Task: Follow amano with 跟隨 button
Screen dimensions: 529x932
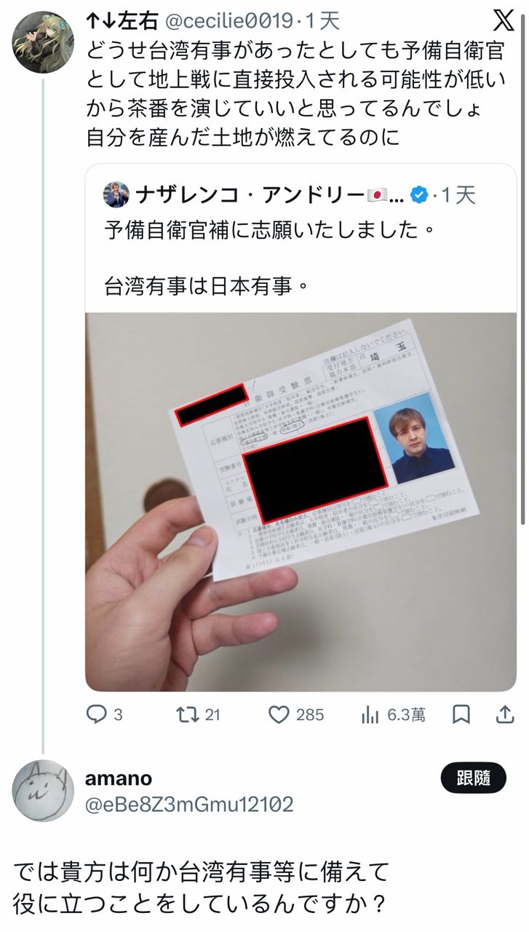Action: [474, 778]
